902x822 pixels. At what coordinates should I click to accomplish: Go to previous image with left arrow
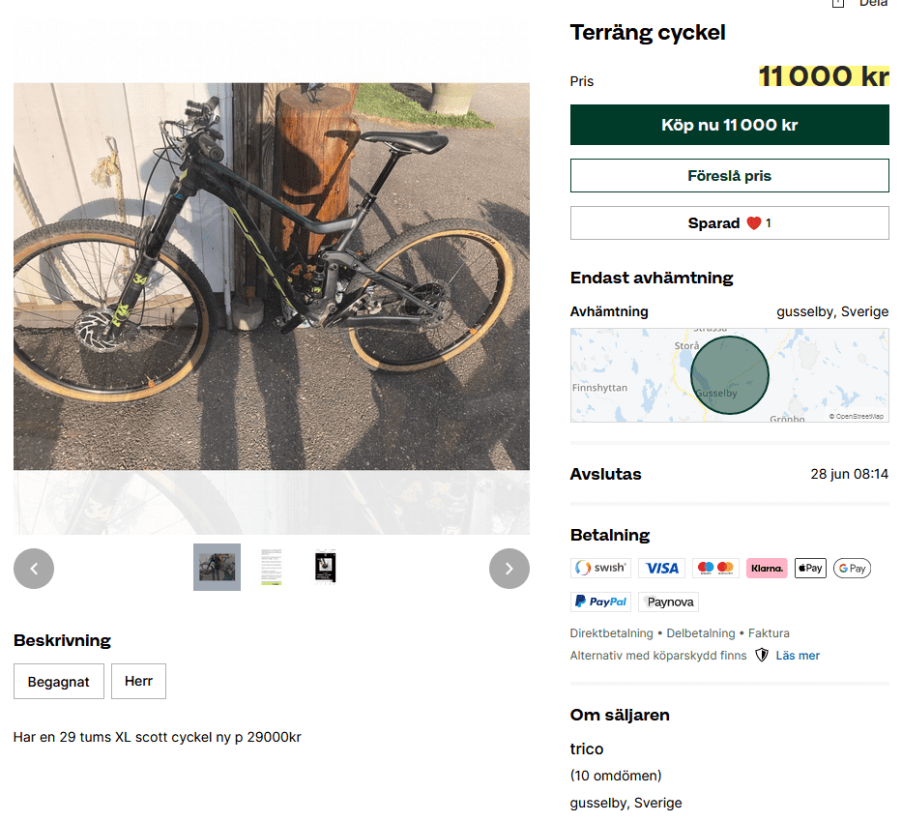point(34,569)
